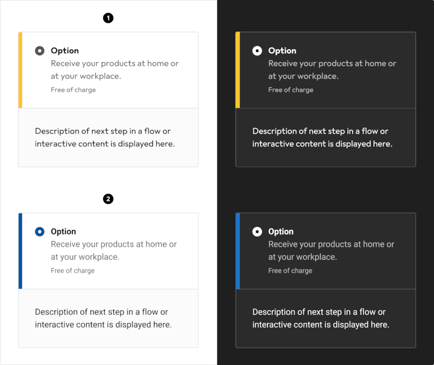Select the radio button in the dark yellow-accent card
The width and height of the screenshot is (434, 365).
coord(257,51)
